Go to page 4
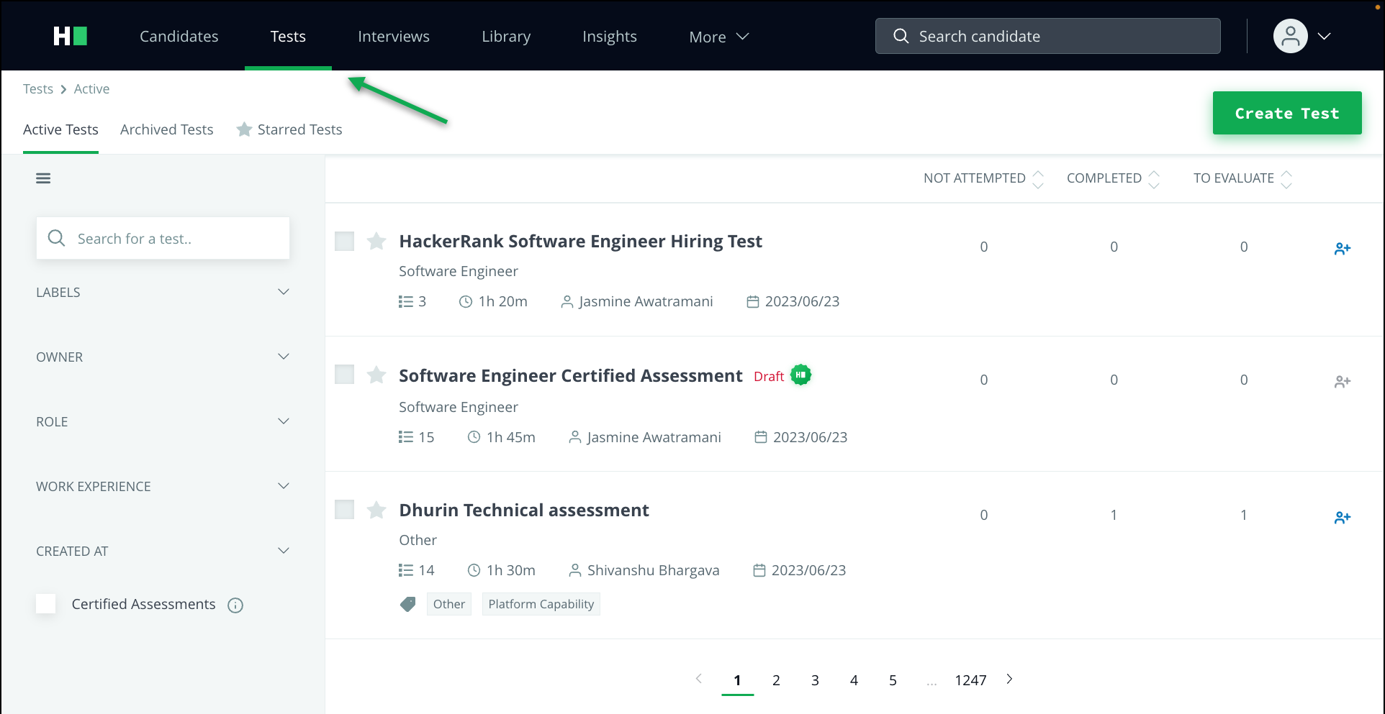The height and width of the screenshot is (714, 1385). tap(854, 680)
